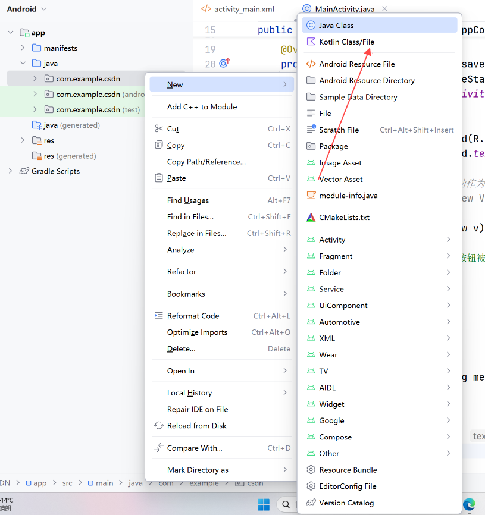Collapse the app module node
Screen dimensions: 485x515
pos(11,33)
